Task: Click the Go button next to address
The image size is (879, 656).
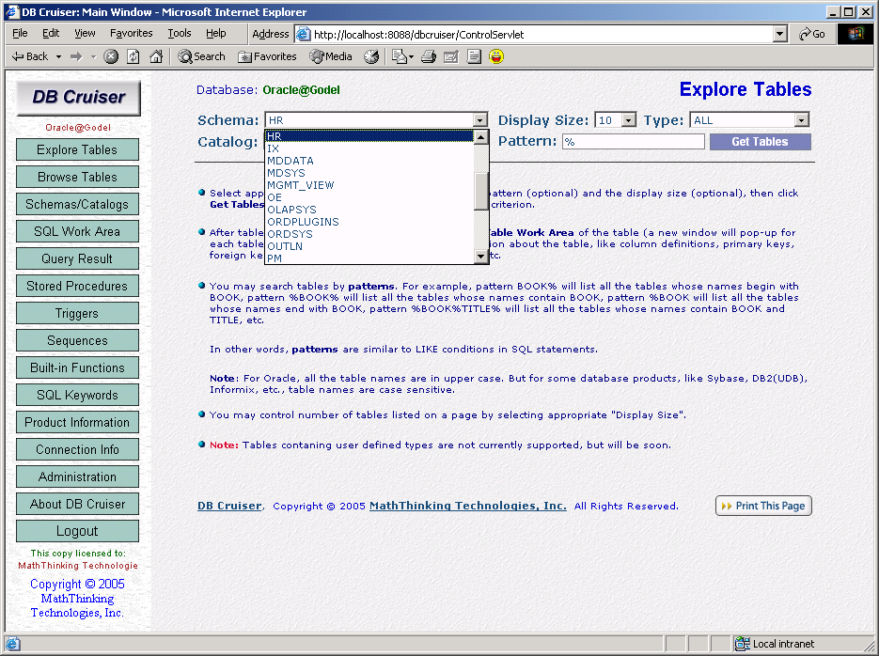Action: pos(812,34)
